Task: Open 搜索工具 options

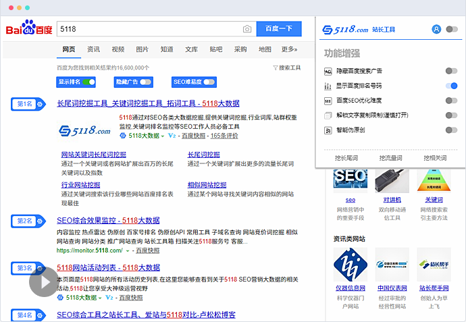Action: coord(287,68)
